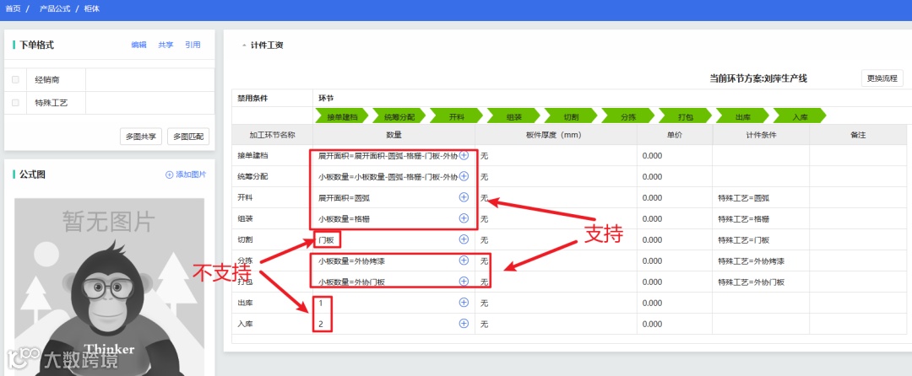Click 共享 in 下单格式 panel
912x376 pixels.
tap(166, 45)
